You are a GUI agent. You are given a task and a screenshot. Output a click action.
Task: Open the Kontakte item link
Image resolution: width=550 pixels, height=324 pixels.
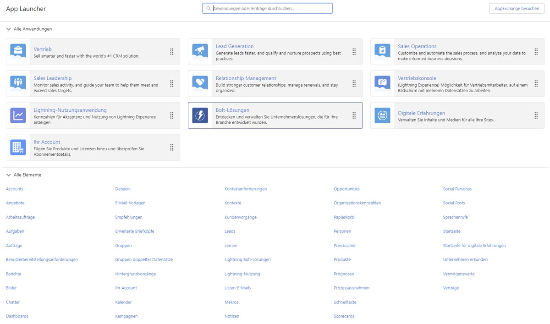[233, 203]
